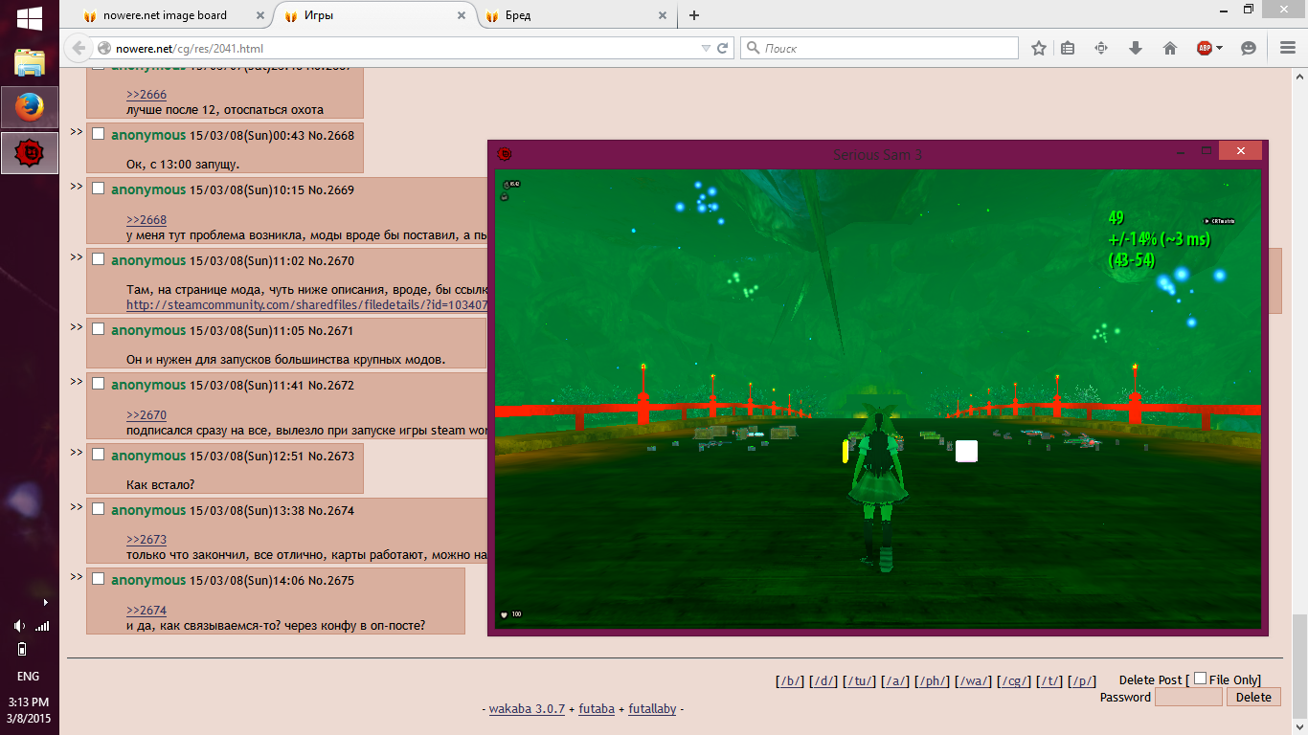Open File Explorer from the taskbar

(30, 62)
